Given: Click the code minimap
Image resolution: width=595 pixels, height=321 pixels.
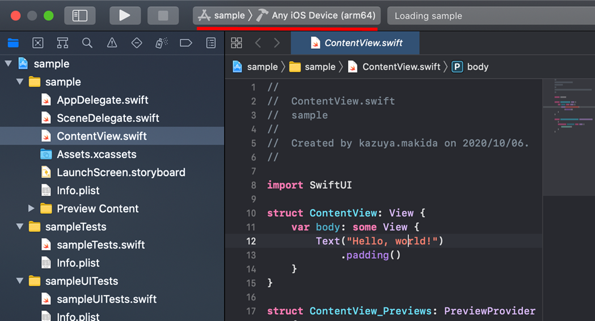Looking at the screenshot, I should pos(569,137).
